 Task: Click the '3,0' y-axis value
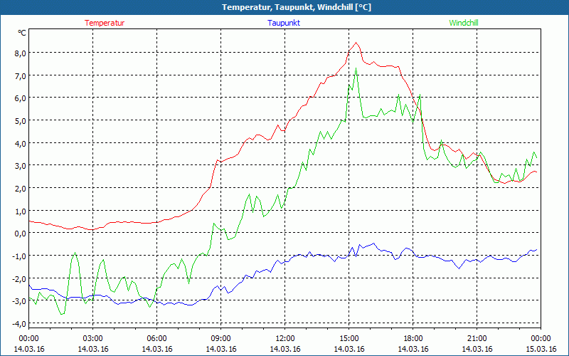[x=21, y=166]
